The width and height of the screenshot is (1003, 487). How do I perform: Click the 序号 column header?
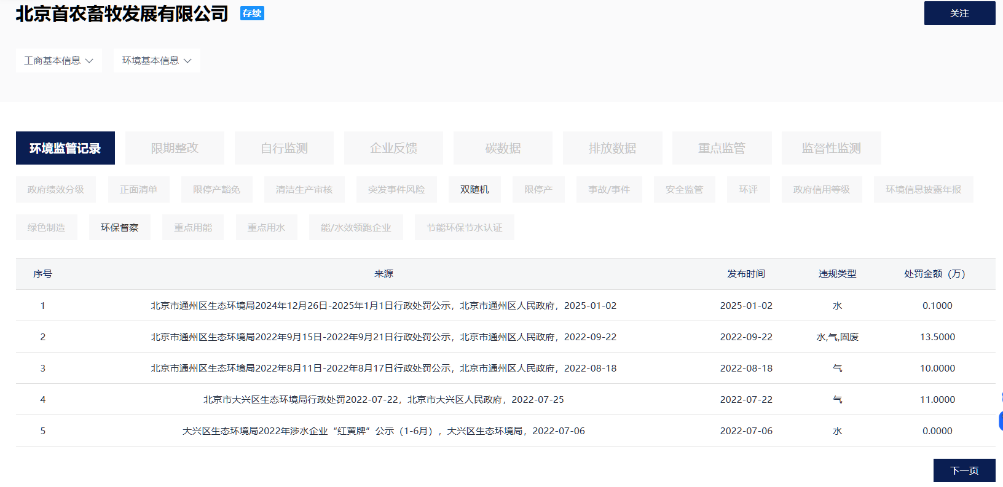(x=43, y=274)
